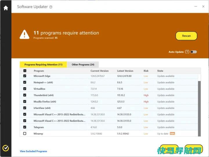Image resolution: width=209 pixels, height=157 pixels.
Task: Uncheck the Notepad++ (x64) checkbox
Action: [x=25, y=82]
